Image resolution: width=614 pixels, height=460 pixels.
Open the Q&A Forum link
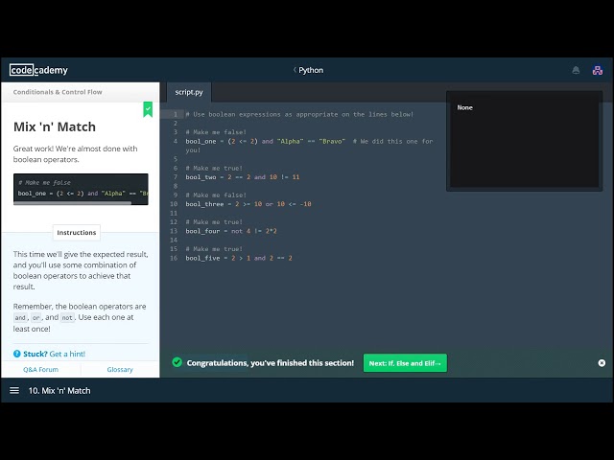40,369
